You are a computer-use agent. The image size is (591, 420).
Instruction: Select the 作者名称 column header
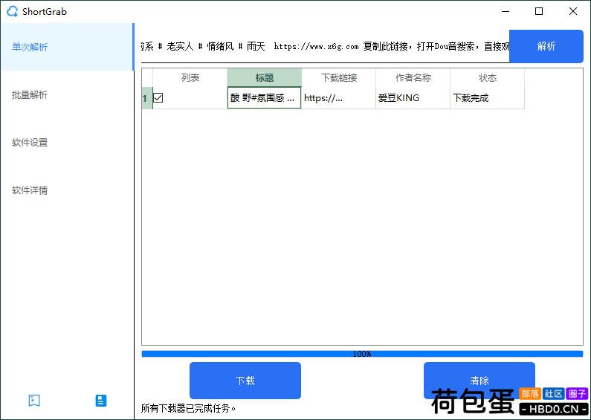coord(413,77)
